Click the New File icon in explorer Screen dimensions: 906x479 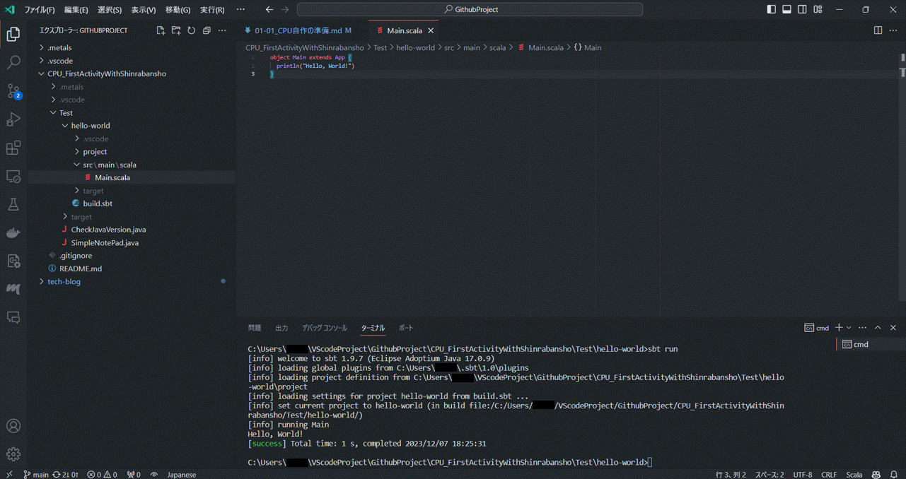(161, 30)
